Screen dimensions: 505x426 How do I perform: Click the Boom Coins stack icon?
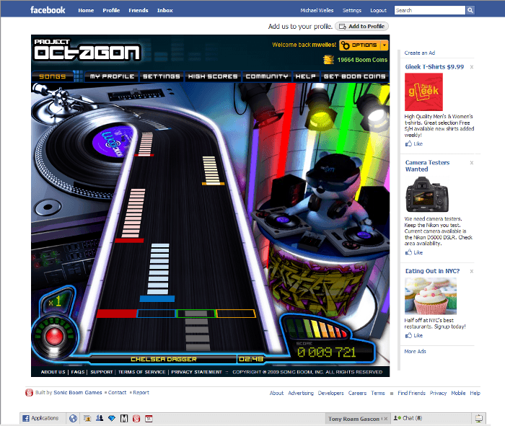[328, 60]
